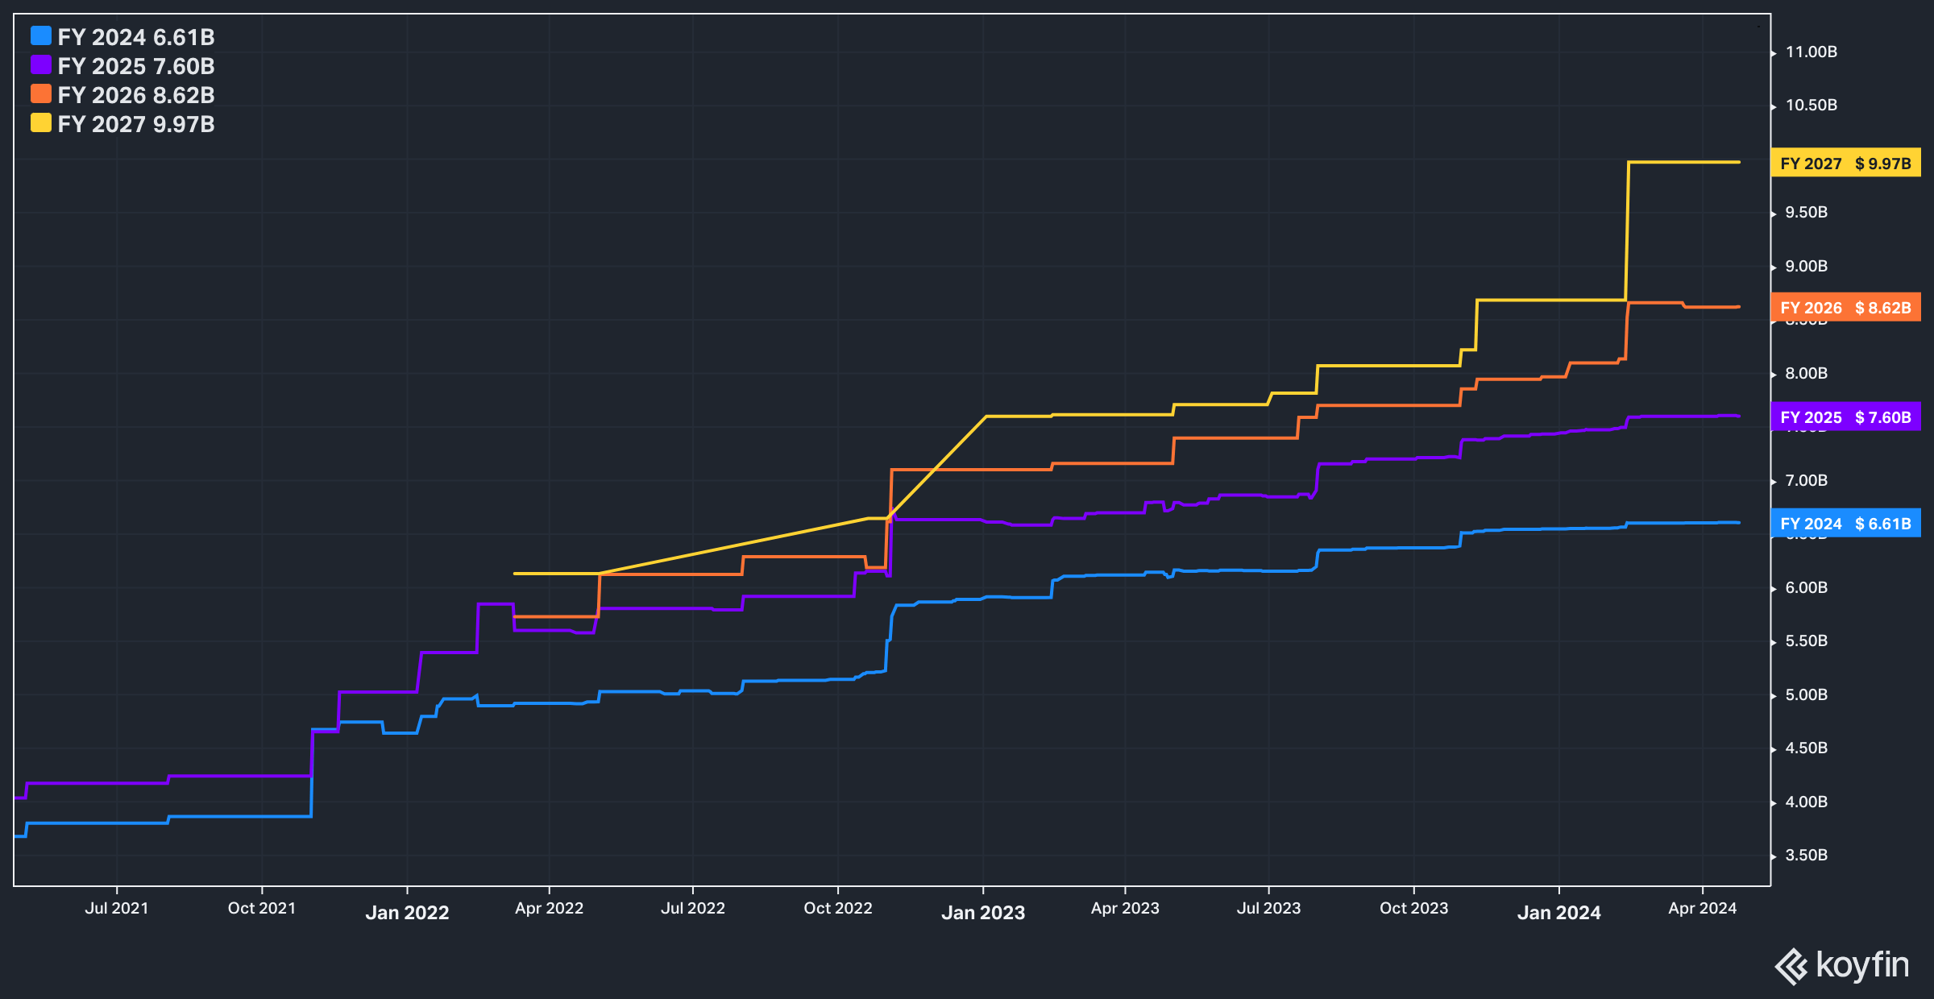The height and width of the screenshot is (999, 1934).
Task: Click the yellow FY 2027 legend swatch
Action: (41, 123)
